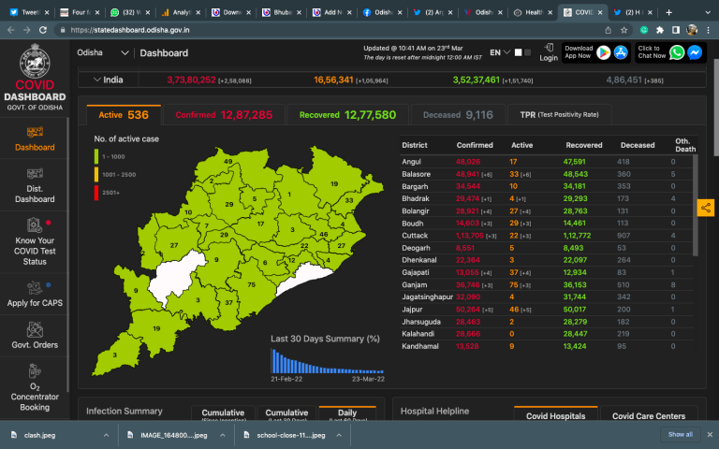Open Know Your COVID Test Status
The height and width of the screenshot is (449, 719).
point(35,241)
